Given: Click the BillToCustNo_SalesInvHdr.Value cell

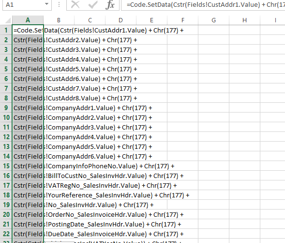Looking at the screenshot, I should [x=28, y=176].
